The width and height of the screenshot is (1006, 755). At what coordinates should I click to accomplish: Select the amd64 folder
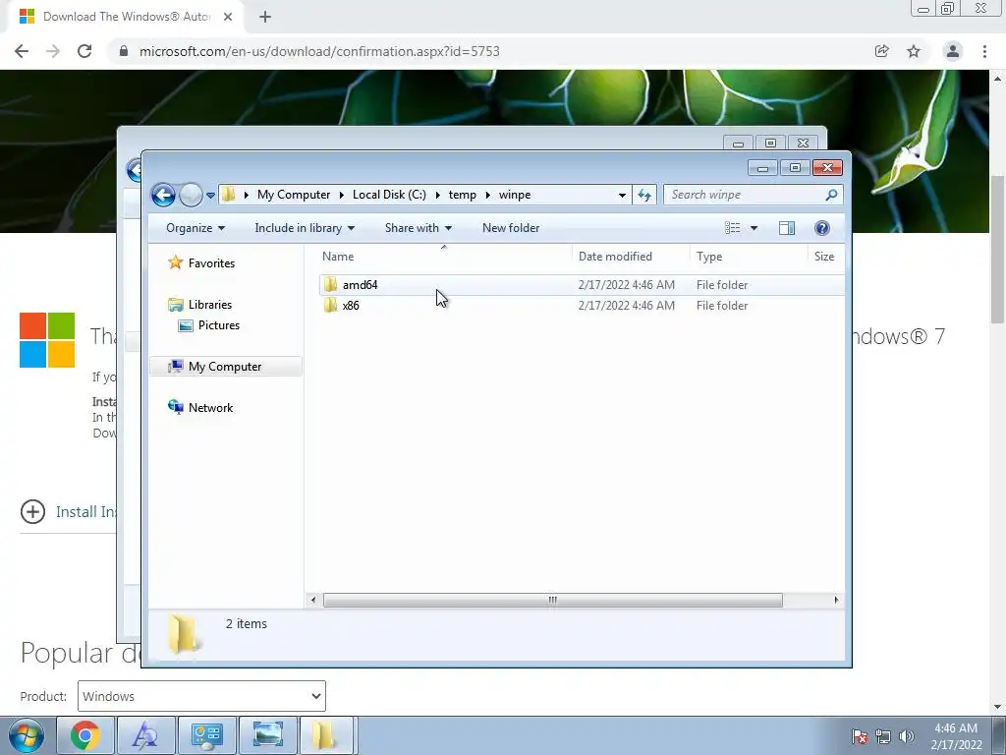point(582,285)
